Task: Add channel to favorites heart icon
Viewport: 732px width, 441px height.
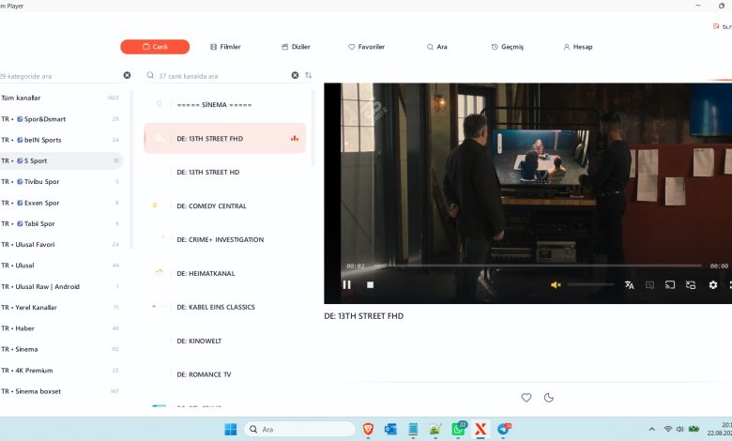Action: point(526,398)
